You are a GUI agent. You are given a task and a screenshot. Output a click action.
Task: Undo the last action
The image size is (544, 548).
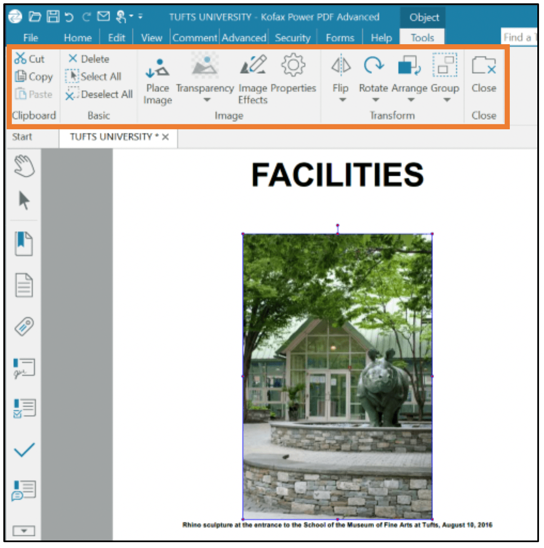[69, 16]
